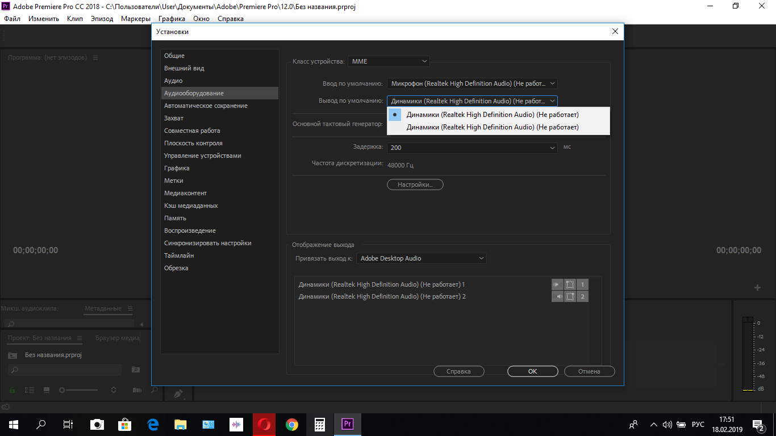
Task: Open Файл menu
Action: coord(12,19)
